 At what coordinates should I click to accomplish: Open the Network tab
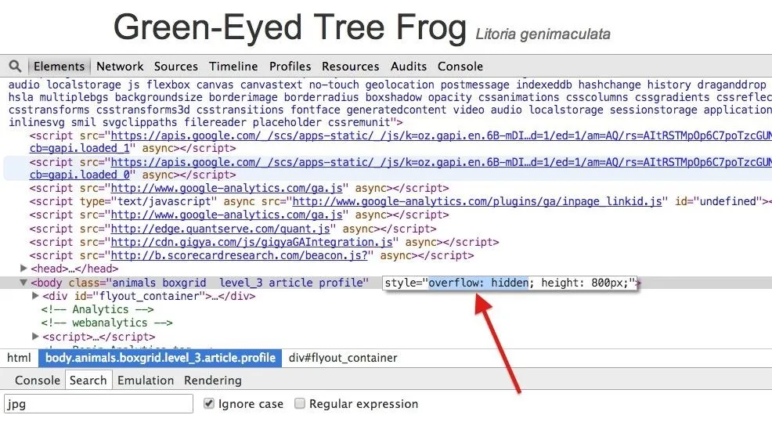click(120, 67)
